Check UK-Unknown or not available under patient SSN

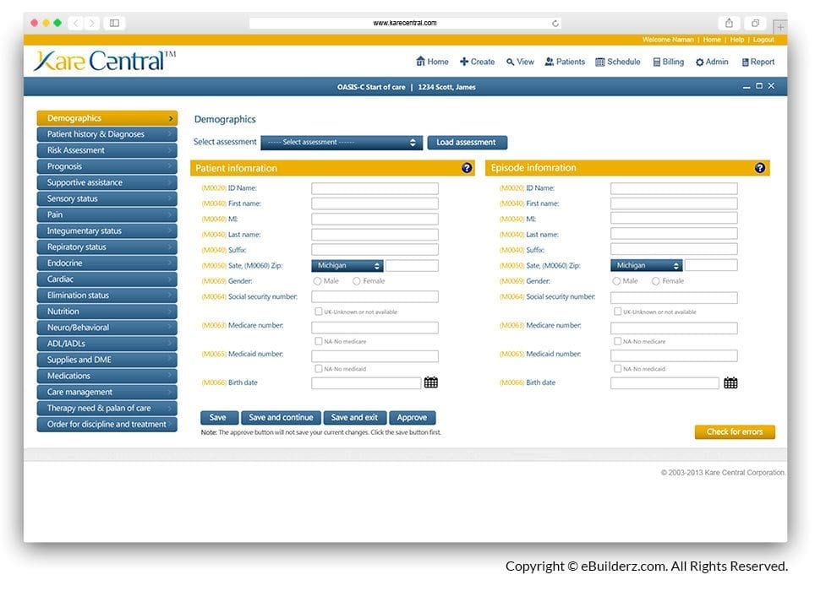(x=319, y=312)
